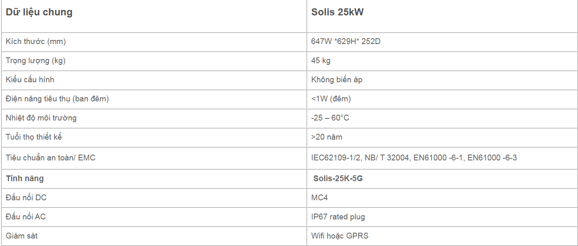Viewport: 578px width, 246px height.
Task: Select the "Kiểu cấu hình" row label
Action: pos(30,80)
